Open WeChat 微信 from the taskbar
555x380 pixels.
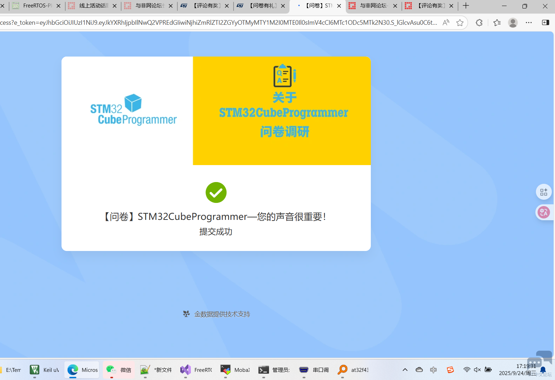[119, 370]
